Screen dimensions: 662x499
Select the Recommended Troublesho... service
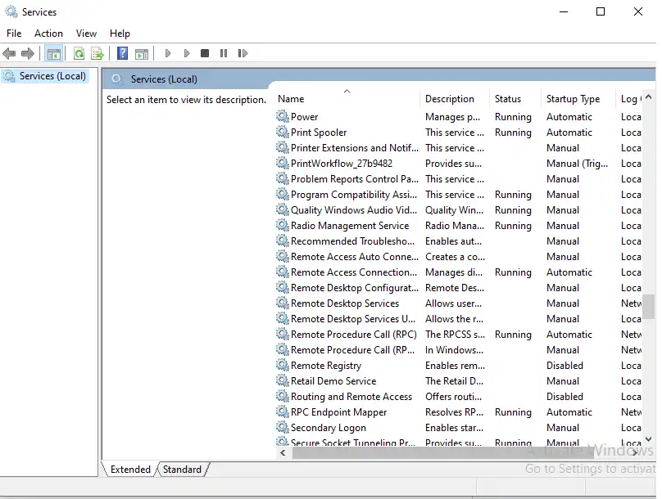tap(352, 241)
